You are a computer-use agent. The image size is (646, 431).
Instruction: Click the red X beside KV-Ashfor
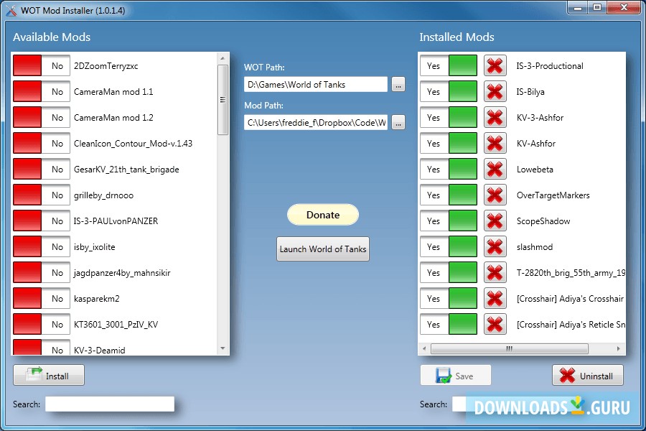click(495, 143)
